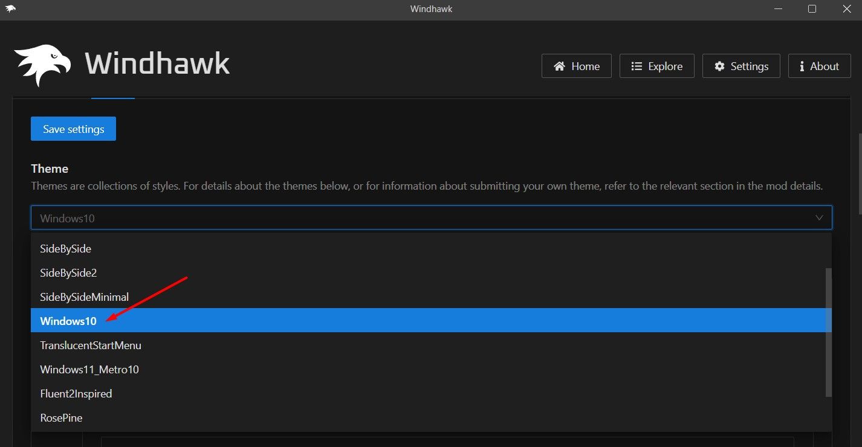The width and height of the screenshot is (862, 447).
Task: Select the SideBySide theme
Action: (x=431, y=248)
